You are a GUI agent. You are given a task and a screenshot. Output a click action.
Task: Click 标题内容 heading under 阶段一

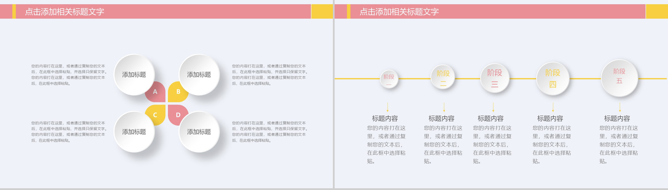(385, 118)
